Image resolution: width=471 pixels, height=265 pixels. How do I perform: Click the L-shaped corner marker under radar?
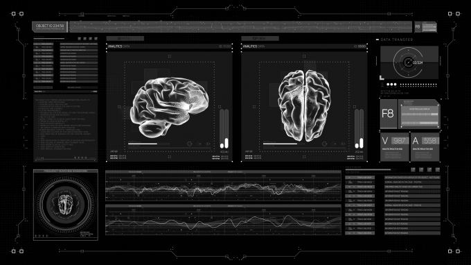coord(382,78)
